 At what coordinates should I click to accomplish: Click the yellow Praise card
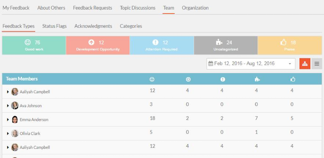point(290,45)
